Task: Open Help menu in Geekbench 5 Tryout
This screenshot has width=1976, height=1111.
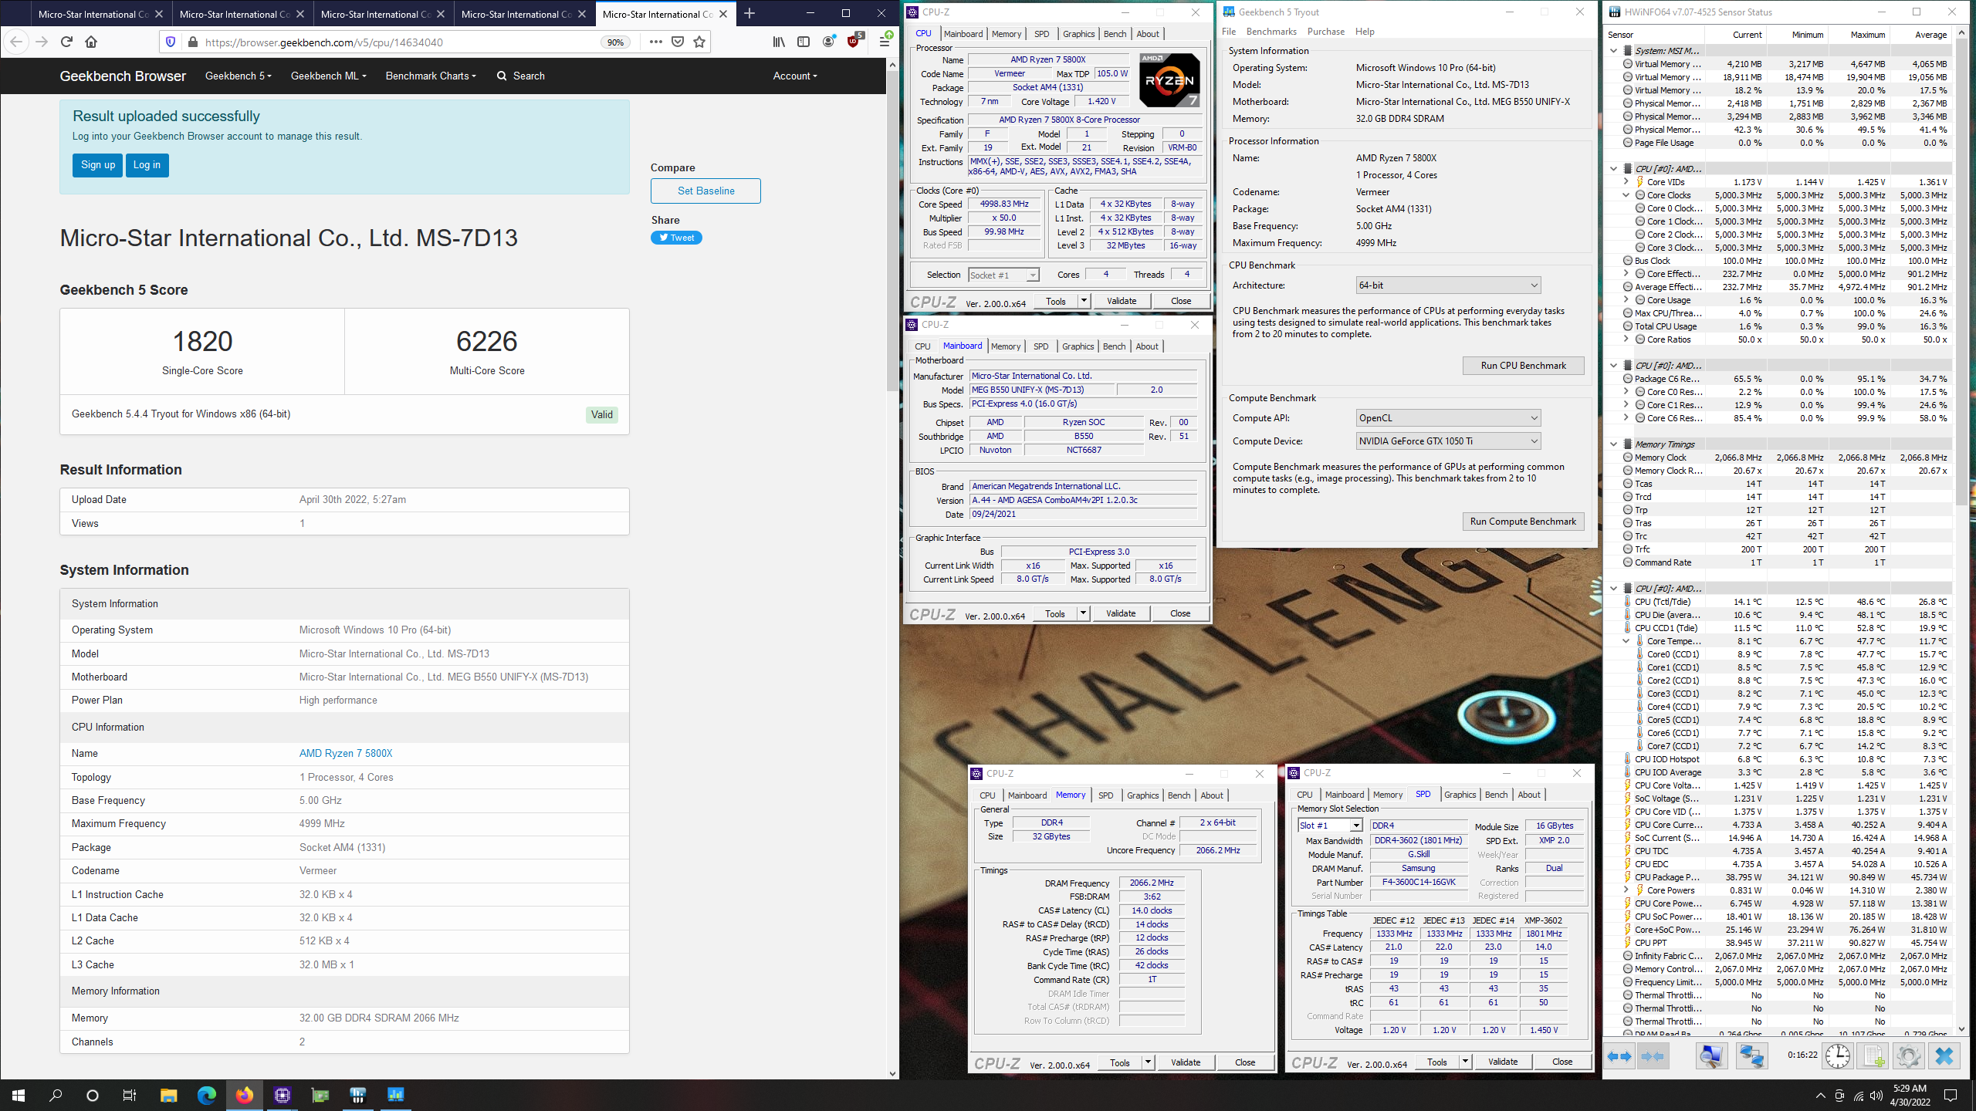Action: point(1365,32)
